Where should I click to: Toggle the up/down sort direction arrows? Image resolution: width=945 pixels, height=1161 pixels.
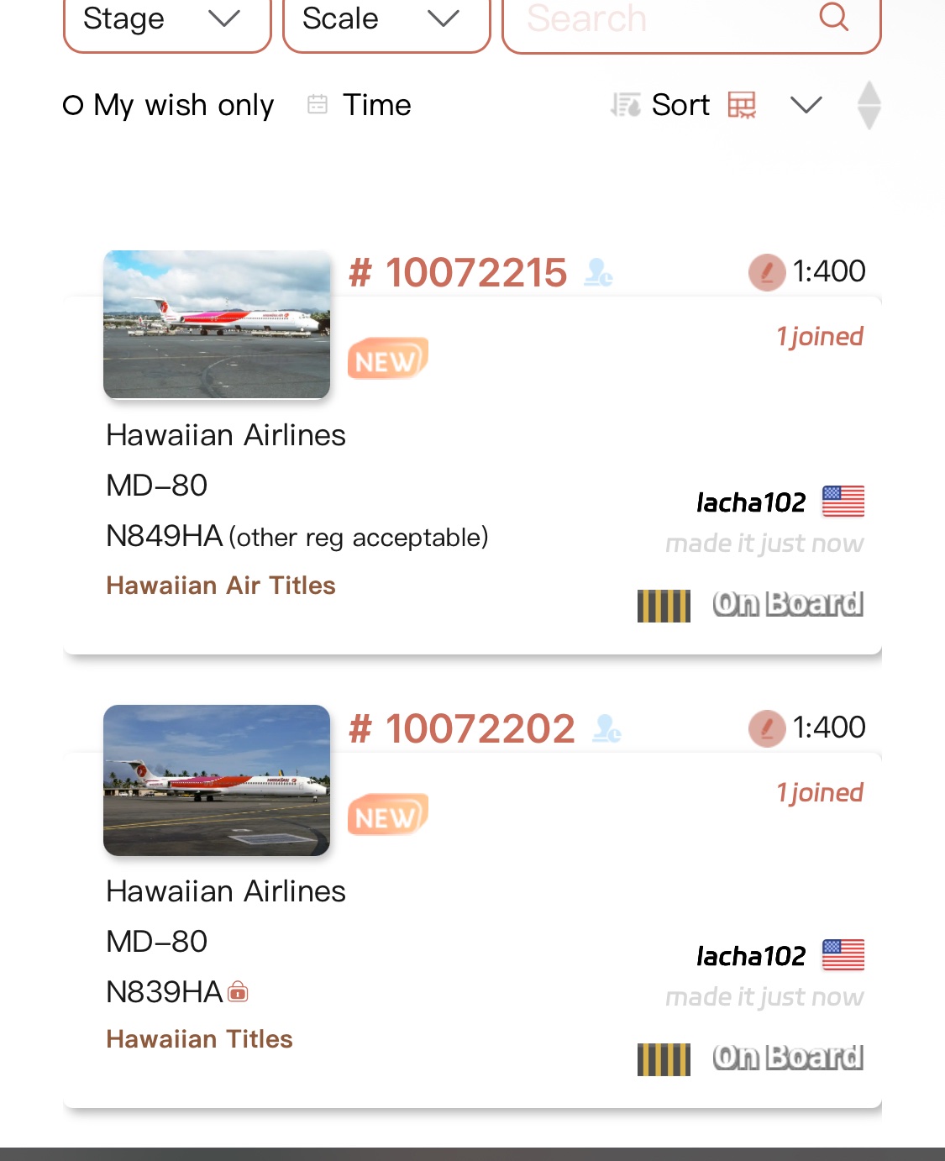[869, 105]
